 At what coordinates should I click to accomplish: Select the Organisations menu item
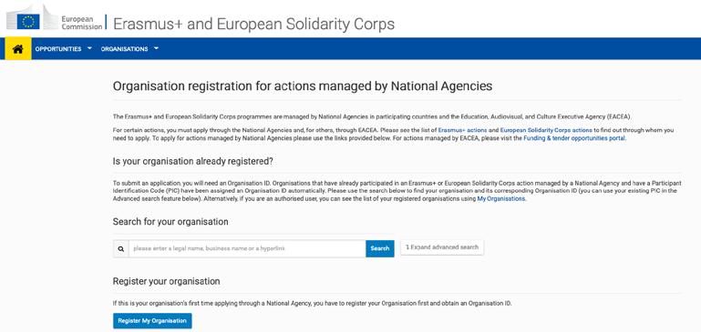click(124, 49)
